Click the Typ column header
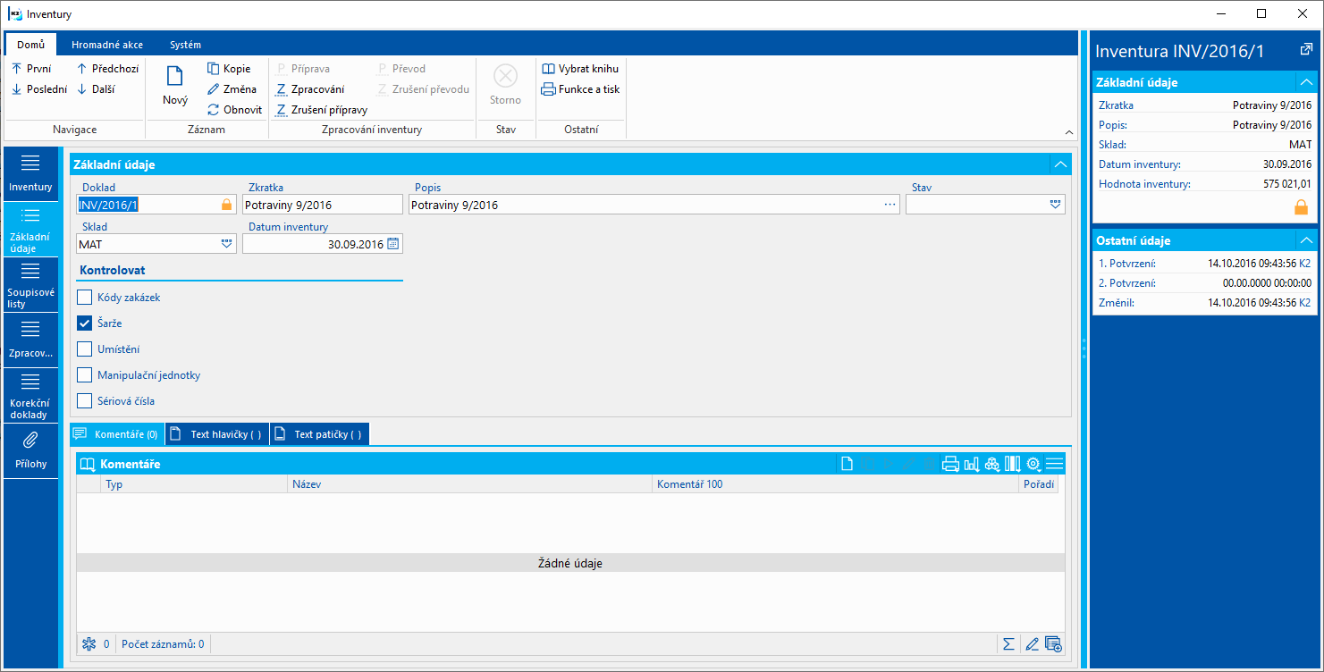The image size is (1324, 672). [x=195, y=484]
